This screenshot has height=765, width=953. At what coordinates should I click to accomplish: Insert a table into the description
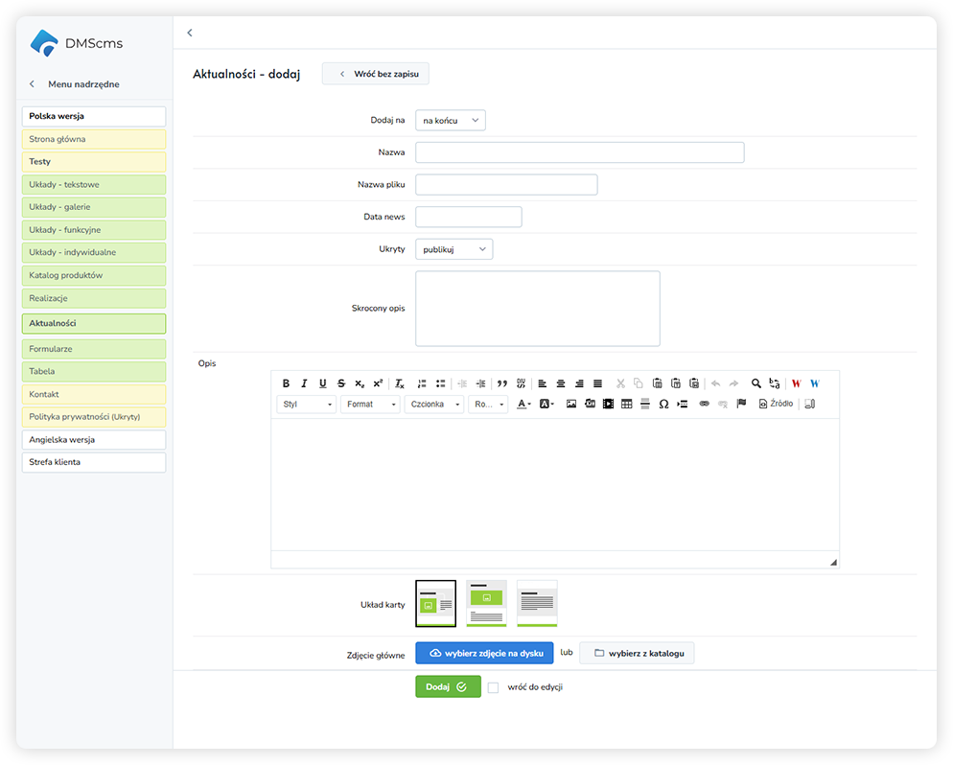point(626,405)
